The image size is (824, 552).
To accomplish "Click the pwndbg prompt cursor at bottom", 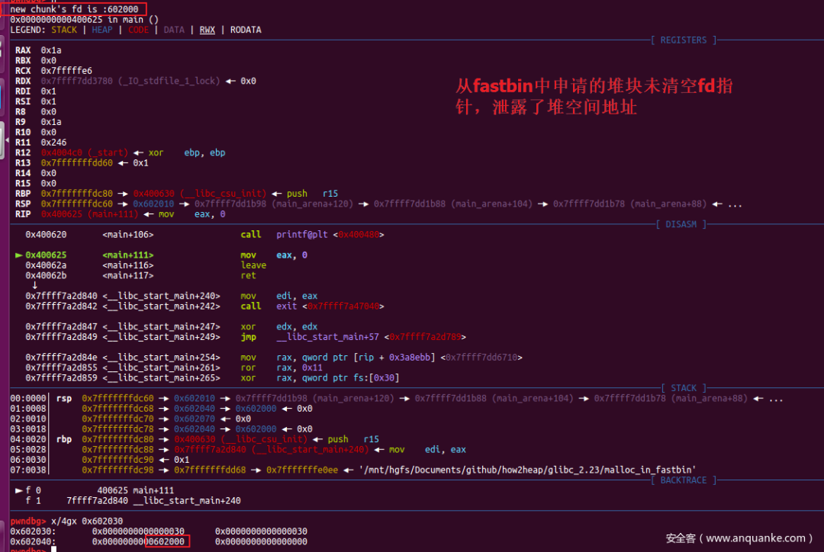I will point(53,550).
